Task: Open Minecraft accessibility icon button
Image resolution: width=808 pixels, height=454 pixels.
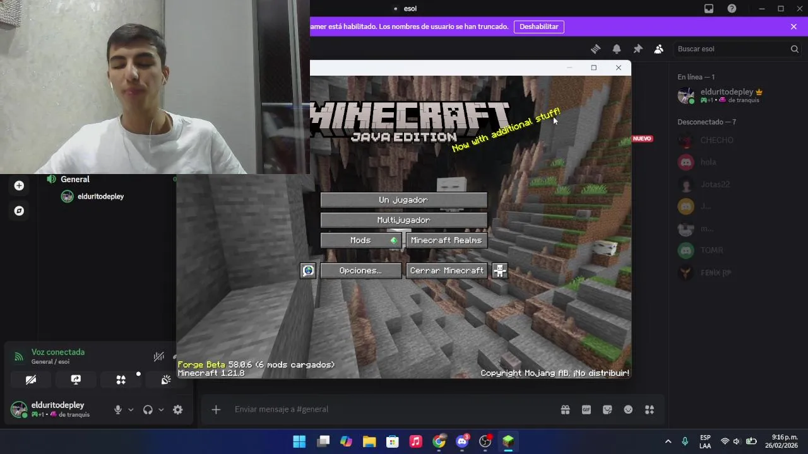Action: tap(500, 271)
